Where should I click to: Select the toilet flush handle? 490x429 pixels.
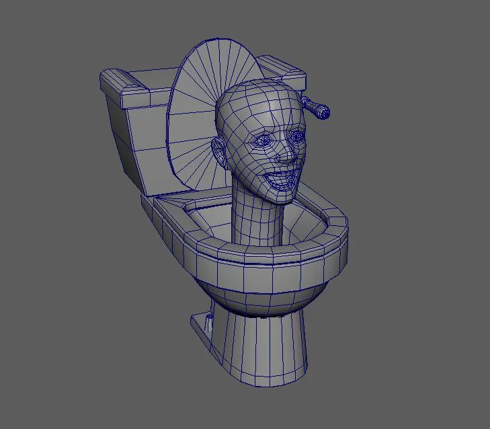316,108
